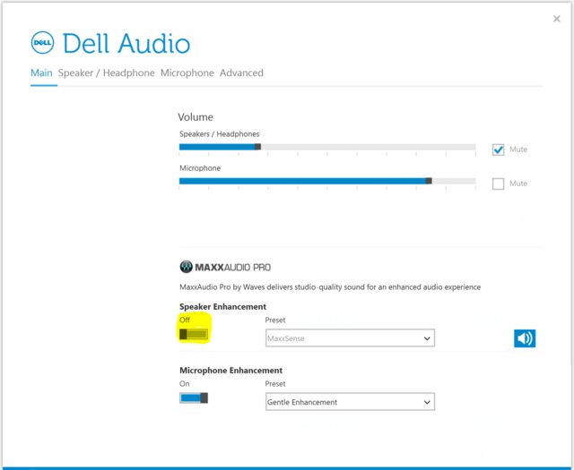Check the Microphone Mute checkbox
Viewport: 574px width, 470px height.
pyautogui.click(x=499, y=184)
